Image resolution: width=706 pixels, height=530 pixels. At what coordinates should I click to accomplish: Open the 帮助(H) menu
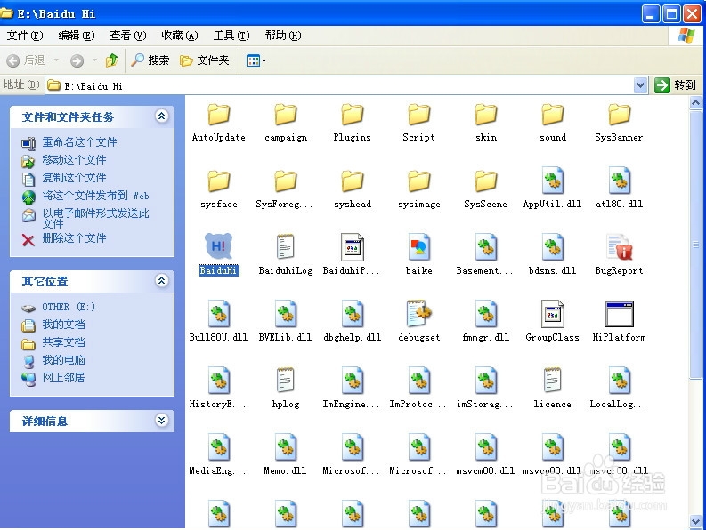(283, 35)
